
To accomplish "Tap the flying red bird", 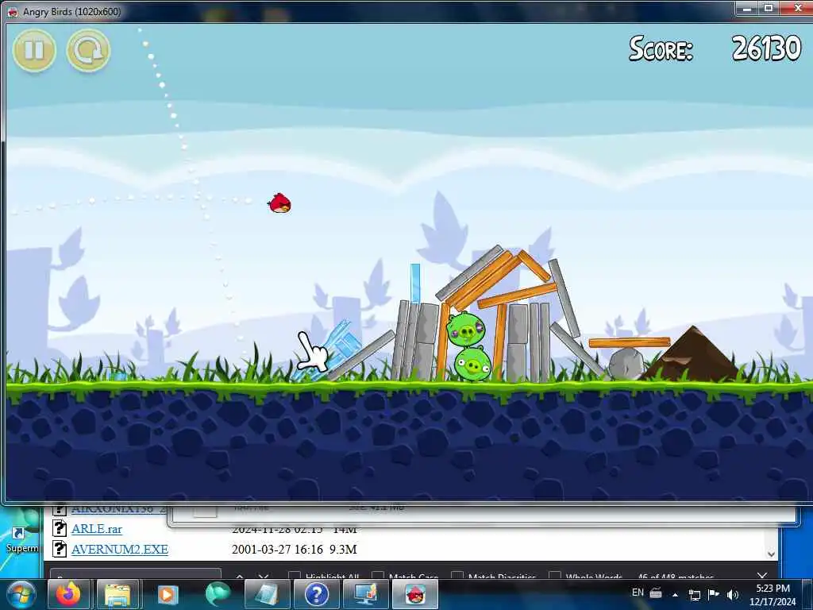I will 279,203.
